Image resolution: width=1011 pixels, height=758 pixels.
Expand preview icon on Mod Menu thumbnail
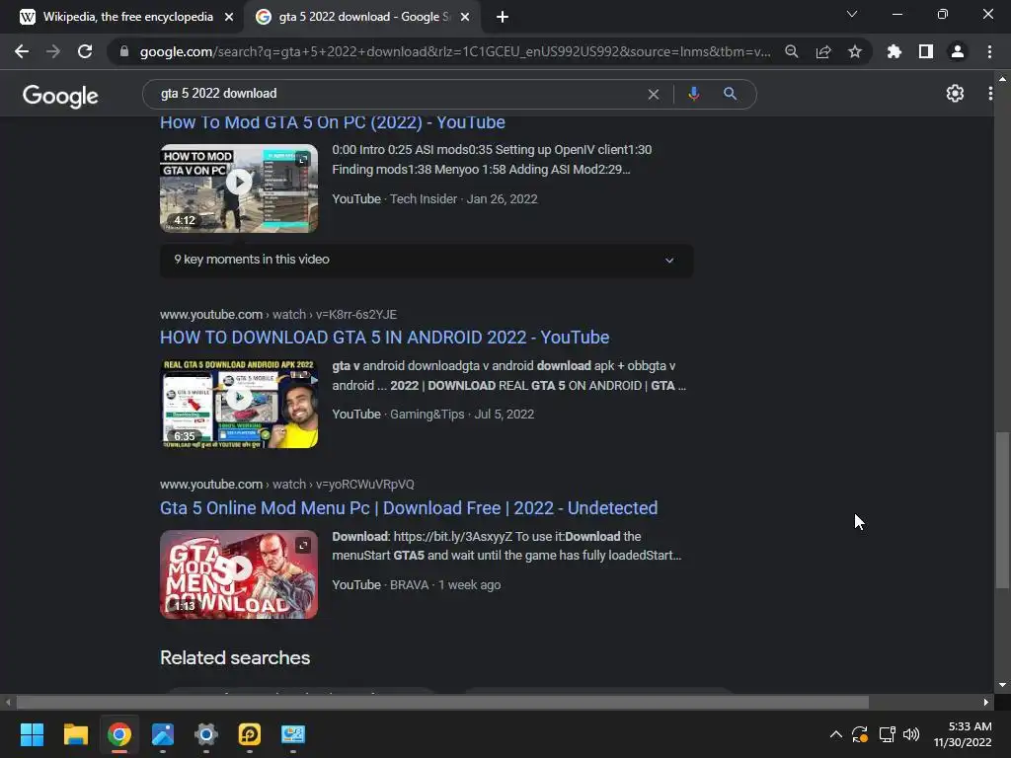pyautogui.click(x=303, y=545)
